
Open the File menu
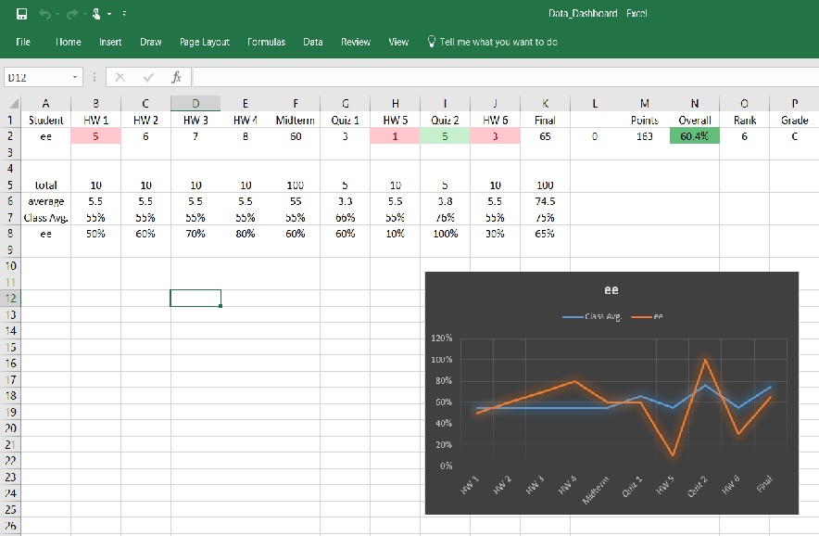[23, 42]
